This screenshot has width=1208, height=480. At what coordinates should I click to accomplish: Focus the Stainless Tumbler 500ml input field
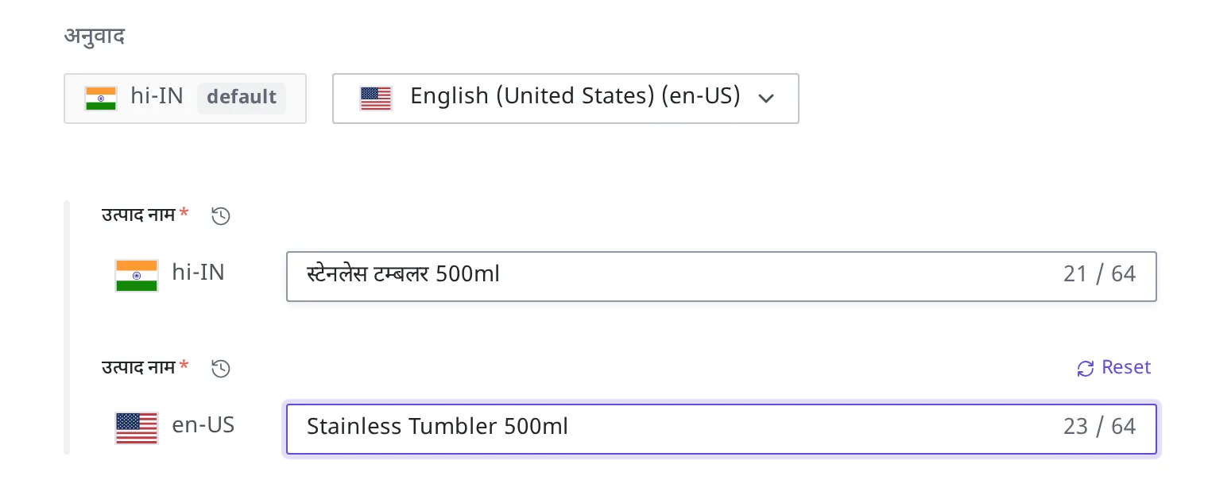pos(721,429)
